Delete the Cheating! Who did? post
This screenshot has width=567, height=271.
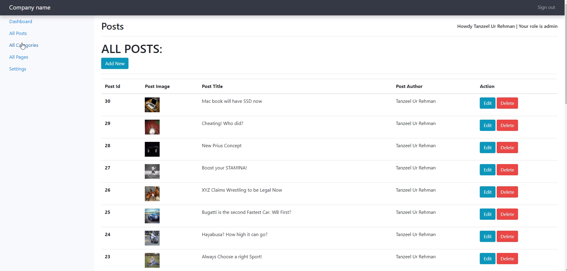(507, 126)
